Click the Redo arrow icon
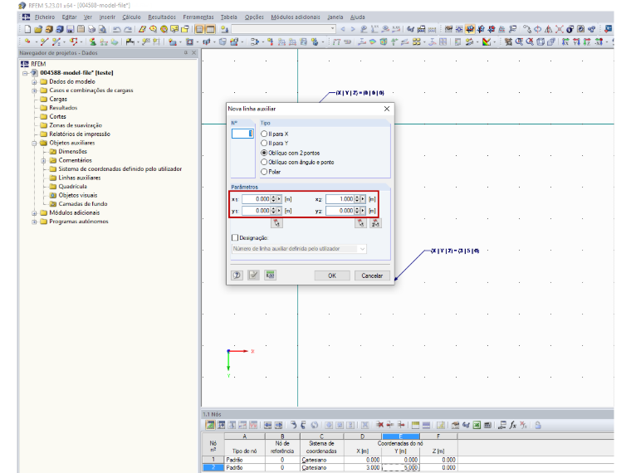The width and height of the screenshot is (631, 473). pos(128,29)
